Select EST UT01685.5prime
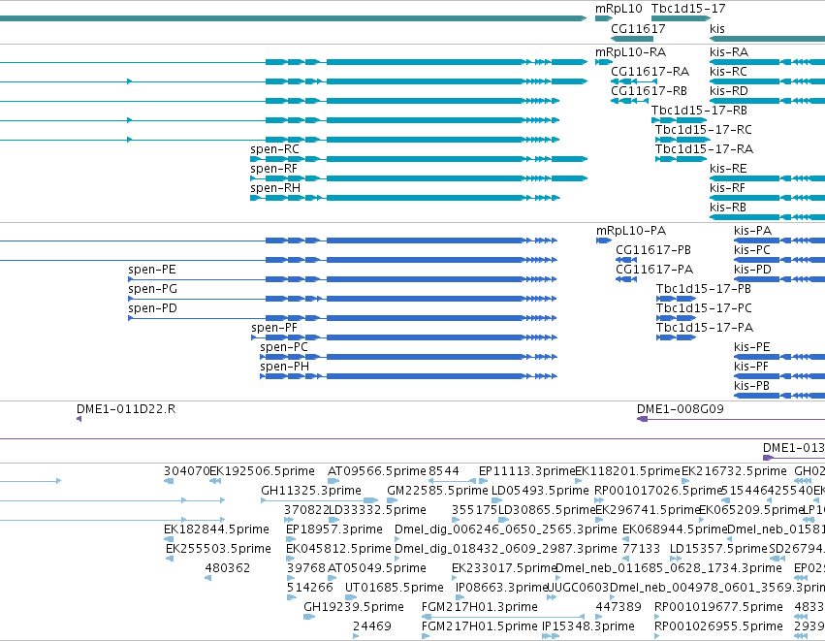 pyautogui.click(x=395, y=589)
